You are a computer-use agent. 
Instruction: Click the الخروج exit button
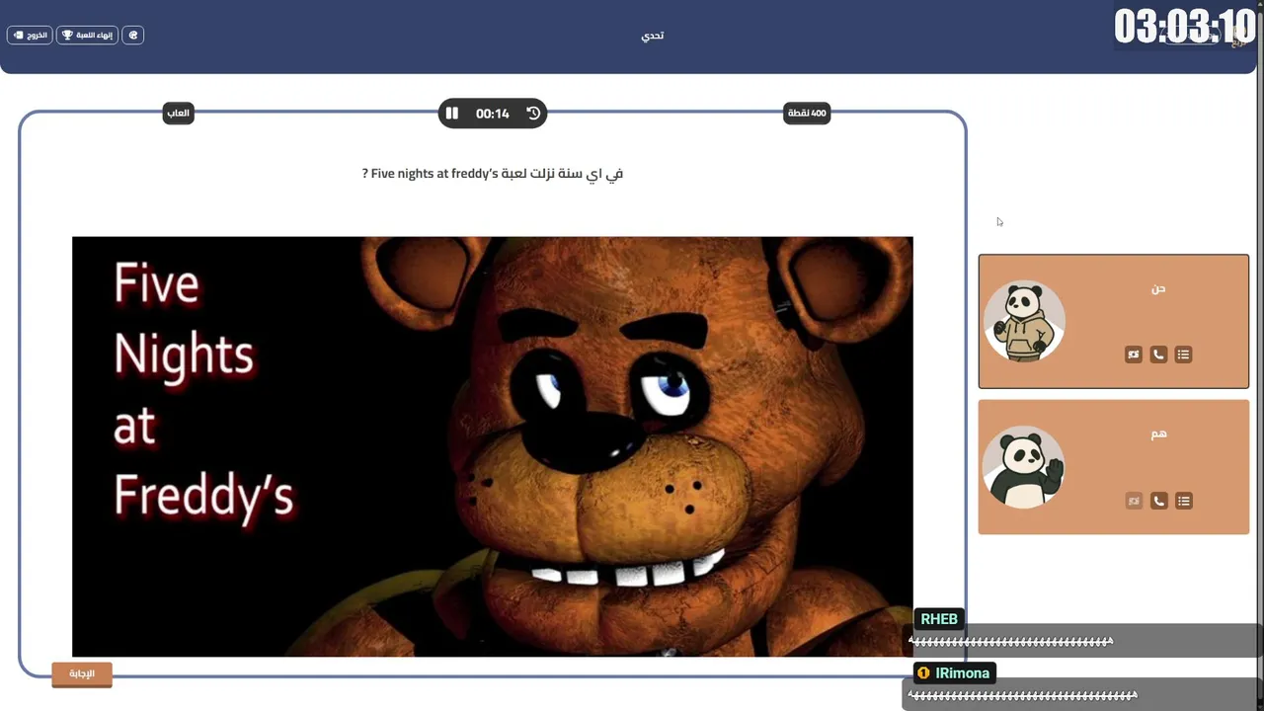coord(30,35)
